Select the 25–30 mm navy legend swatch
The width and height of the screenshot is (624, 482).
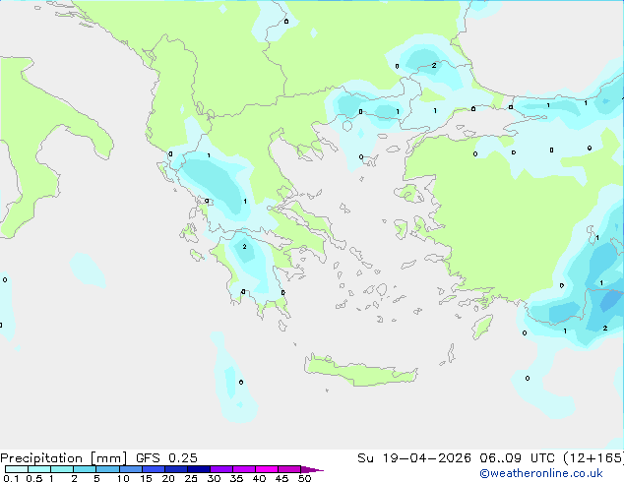pyautogui.click(x=198, y=469)
